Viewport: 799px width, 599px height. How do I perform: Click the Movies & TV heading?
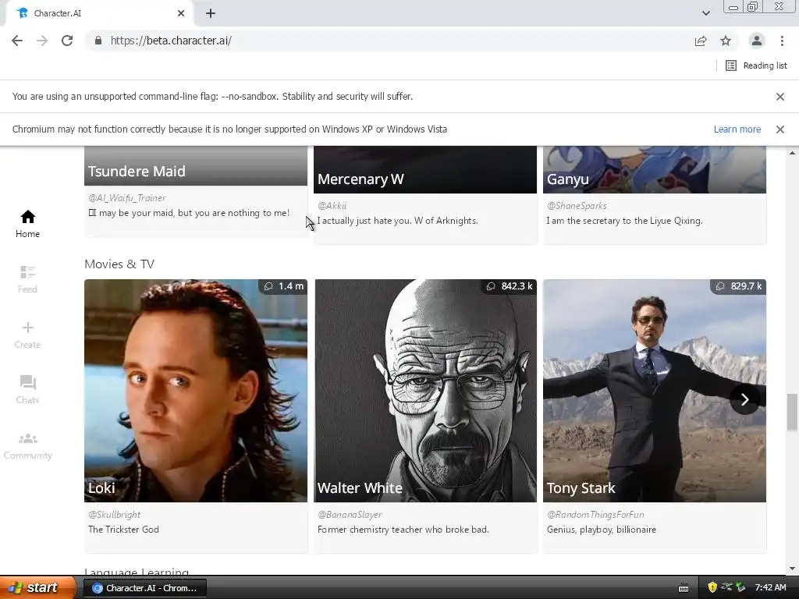click(x=119, y=264)
